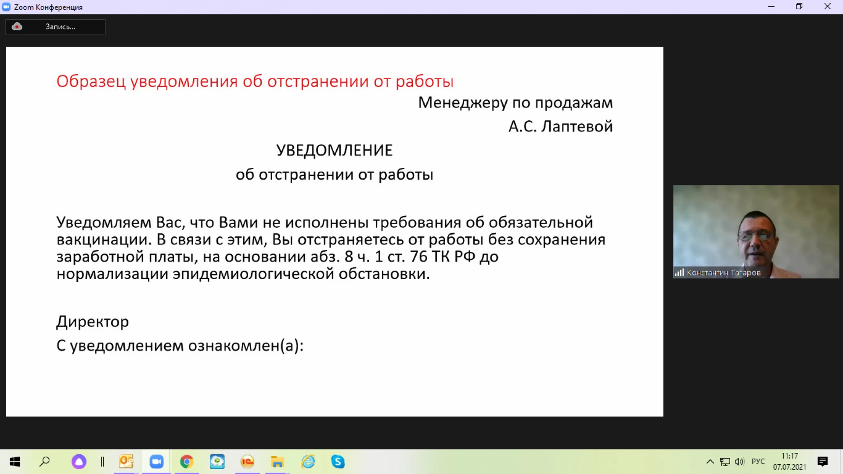Click the red recording cloud icon
843x474 pixels.
click(x=17, y=27)
